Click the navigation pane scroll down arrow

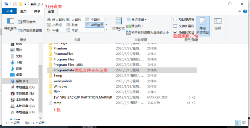pyautogui.click(x=40, y=118)
